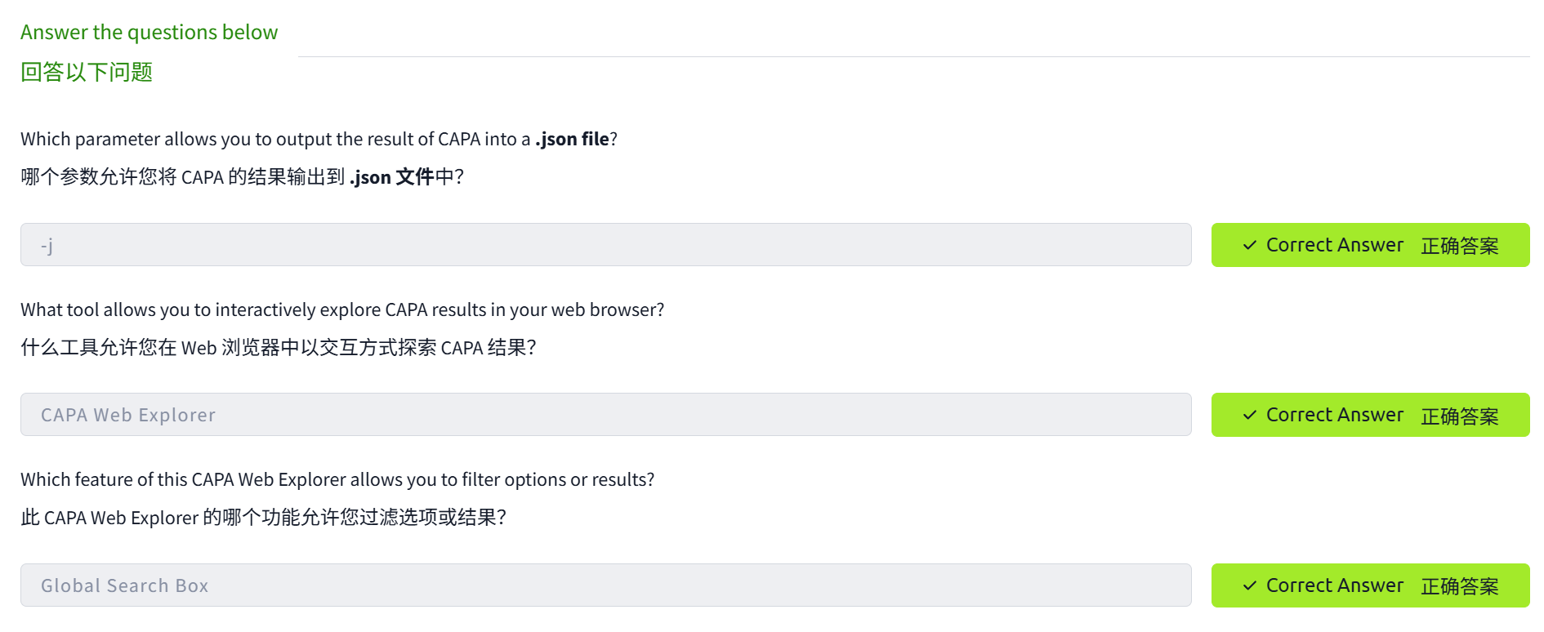Click the question about filtering options or results

[x=337, y=479]
